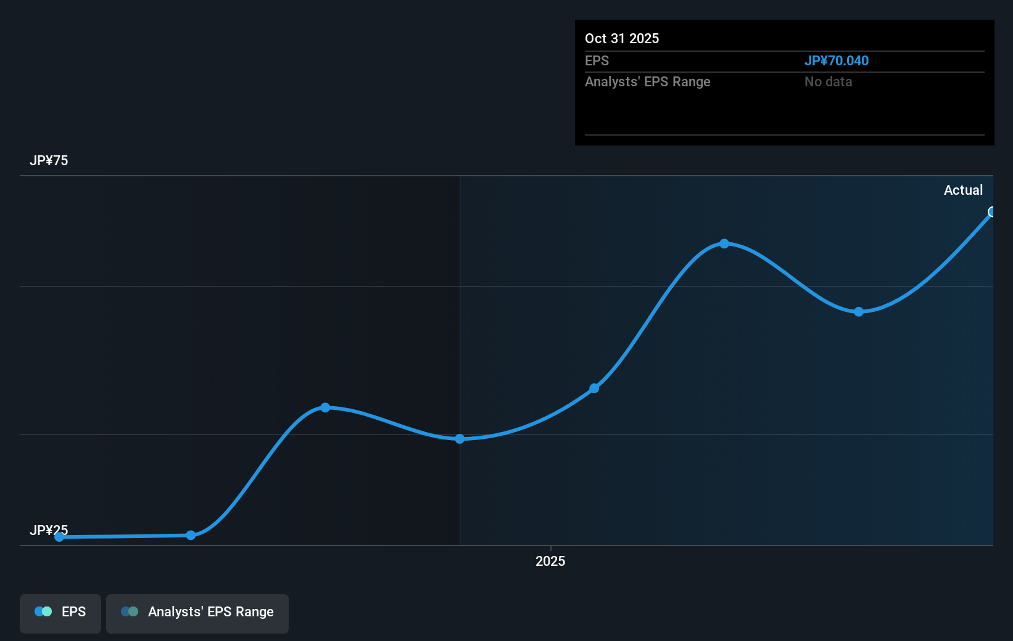Select the final EPS point labeled Actual
The image size is (1013, 641).
(x=992, y=212)
